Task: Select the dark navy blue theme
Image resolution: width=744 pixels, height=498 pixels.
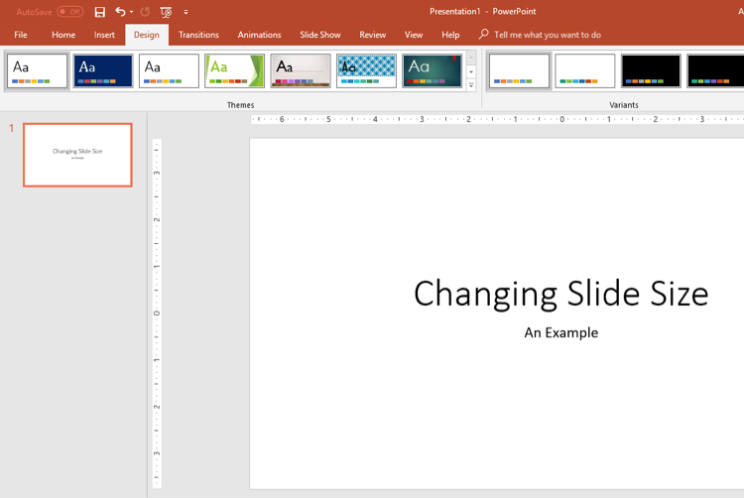Action: coord(103,70)
